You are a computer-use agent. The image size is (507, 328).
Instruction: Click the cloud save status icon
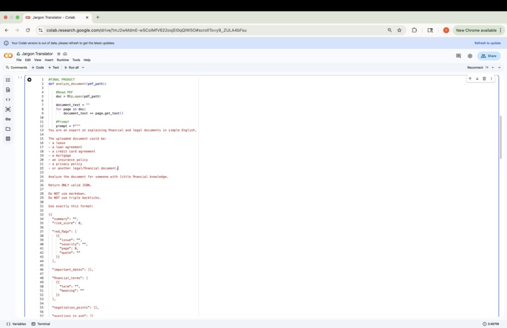65,54
